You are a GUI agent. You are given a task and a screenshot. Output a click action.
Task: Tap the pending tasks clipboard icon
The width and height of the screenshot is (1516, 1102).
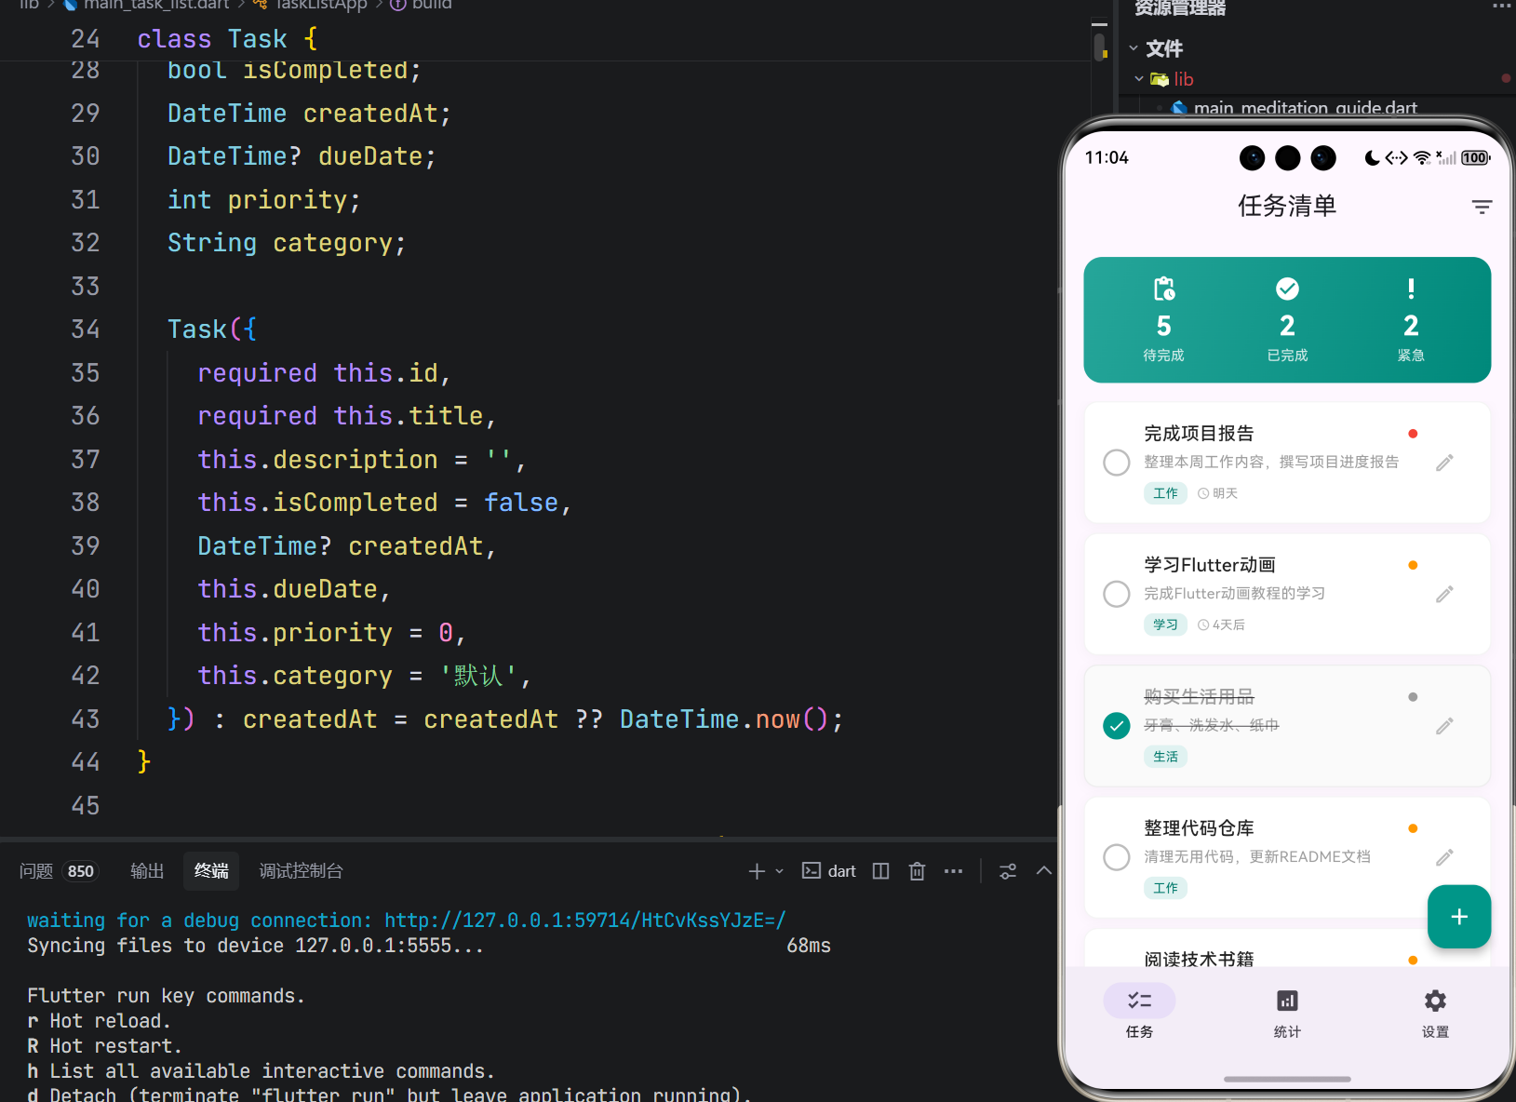click(1163, 289)
